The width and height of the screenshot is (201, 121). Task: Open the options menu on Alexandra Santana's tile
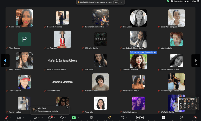155,52
